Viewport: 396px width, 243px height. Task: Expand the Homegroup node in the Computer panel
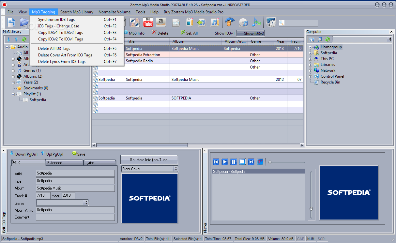pyautogui.click(x=311, y=47)
